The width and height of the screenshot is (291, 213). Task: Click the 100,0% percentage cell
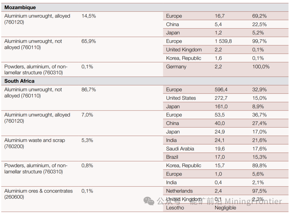click(x=261, y=67)
